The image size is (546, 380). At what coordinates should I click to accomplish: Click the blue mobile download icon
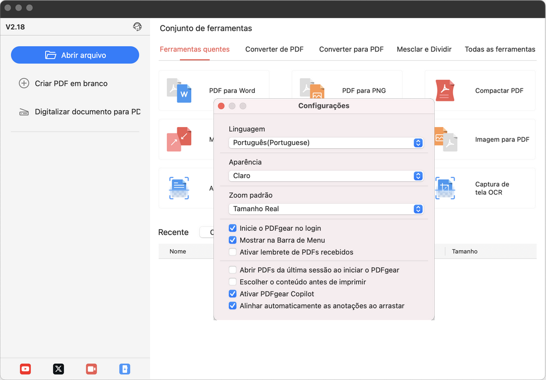125,369
